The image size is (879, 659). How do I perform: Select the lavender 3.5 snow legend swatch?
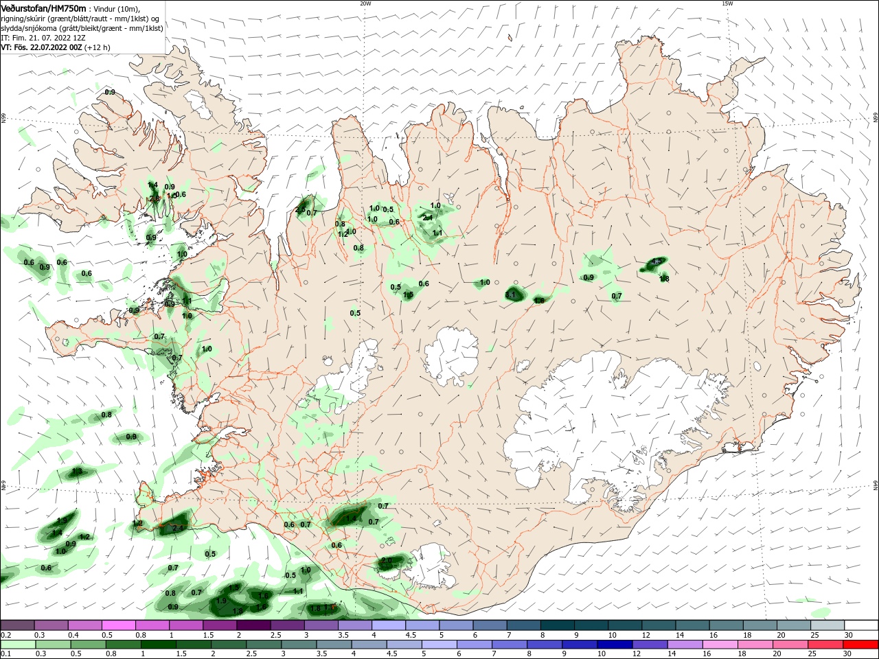[x=354, y=625]
